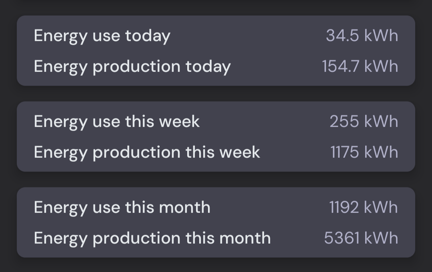Image resolution: width=432 pixels, height=272 pixels.
Task: Open the 34.5 kWh usage value
Action: point(362,36)
